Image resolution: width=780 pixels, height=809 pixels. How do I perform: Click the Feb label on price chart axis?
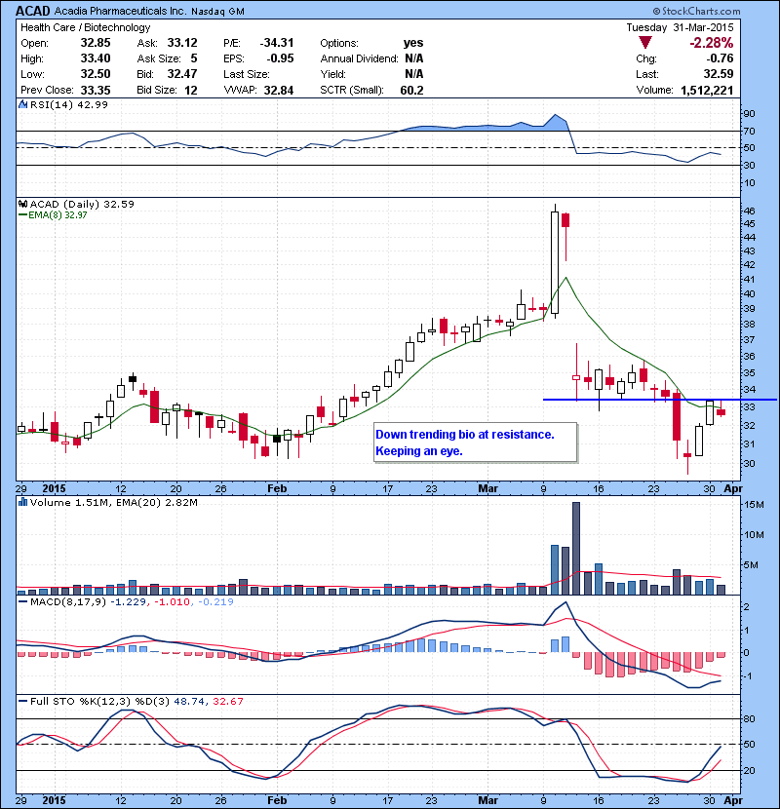(x=277, y=488)
